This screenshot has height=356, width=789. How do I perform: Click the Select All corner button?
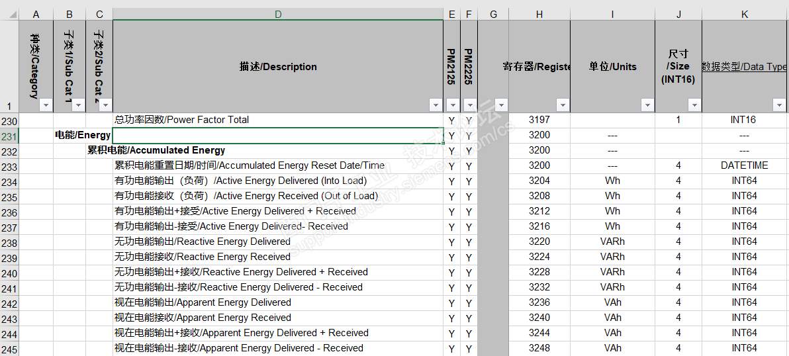(x=9, y=15)
